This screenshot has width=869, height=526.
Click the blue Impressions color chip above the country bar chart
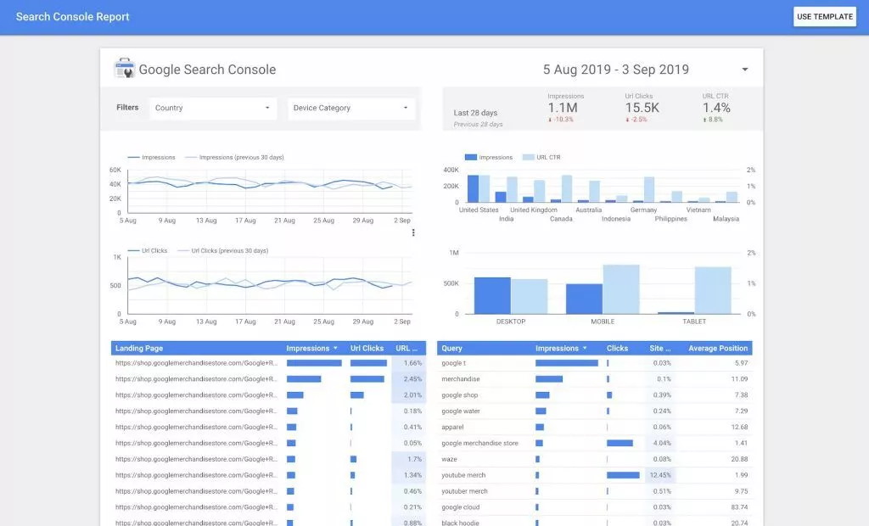469,157
